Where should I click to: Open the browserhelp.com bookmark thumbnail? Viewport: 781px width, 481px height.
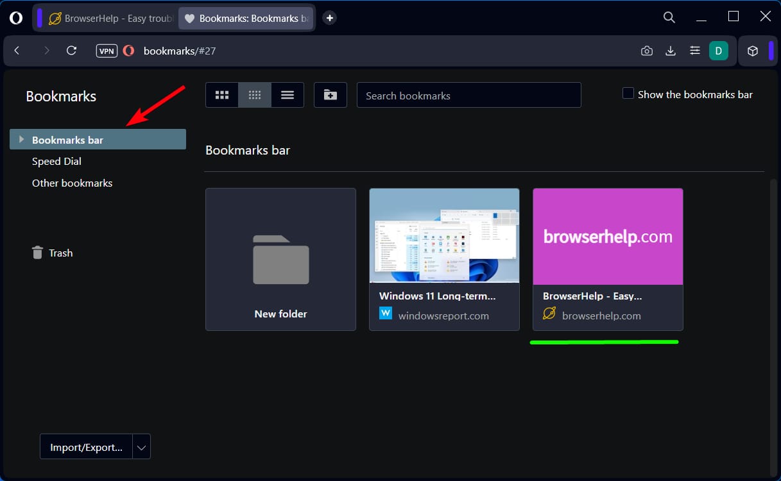point(608,236)
